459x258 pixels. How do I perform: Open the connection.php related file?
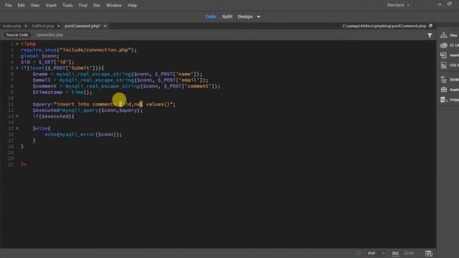pos(49,35)
